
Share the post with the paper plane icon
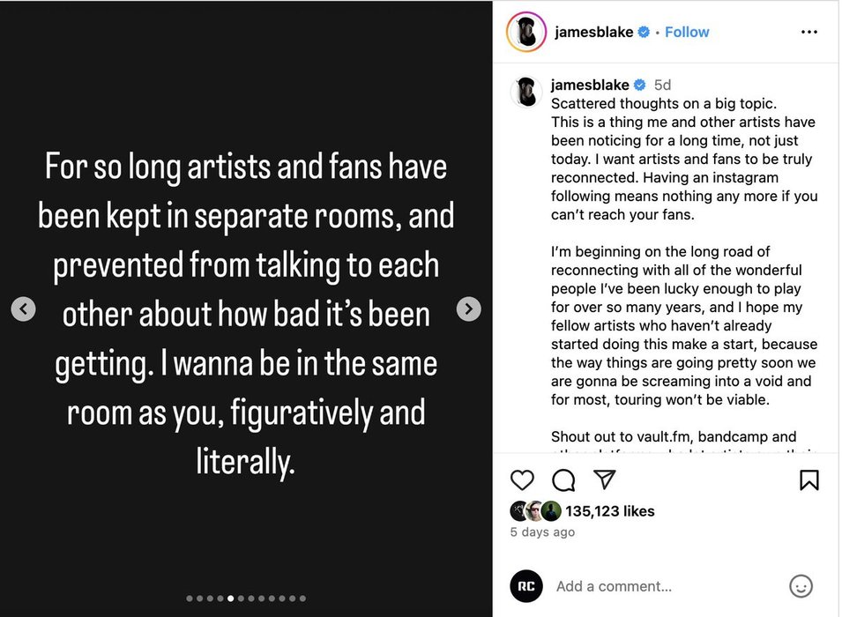point(604,479)
